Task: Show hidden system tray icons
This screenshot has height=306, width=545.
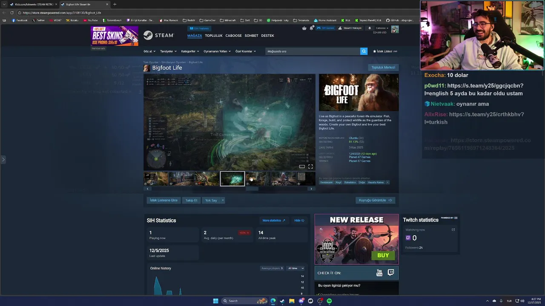Action: [488, 301]
